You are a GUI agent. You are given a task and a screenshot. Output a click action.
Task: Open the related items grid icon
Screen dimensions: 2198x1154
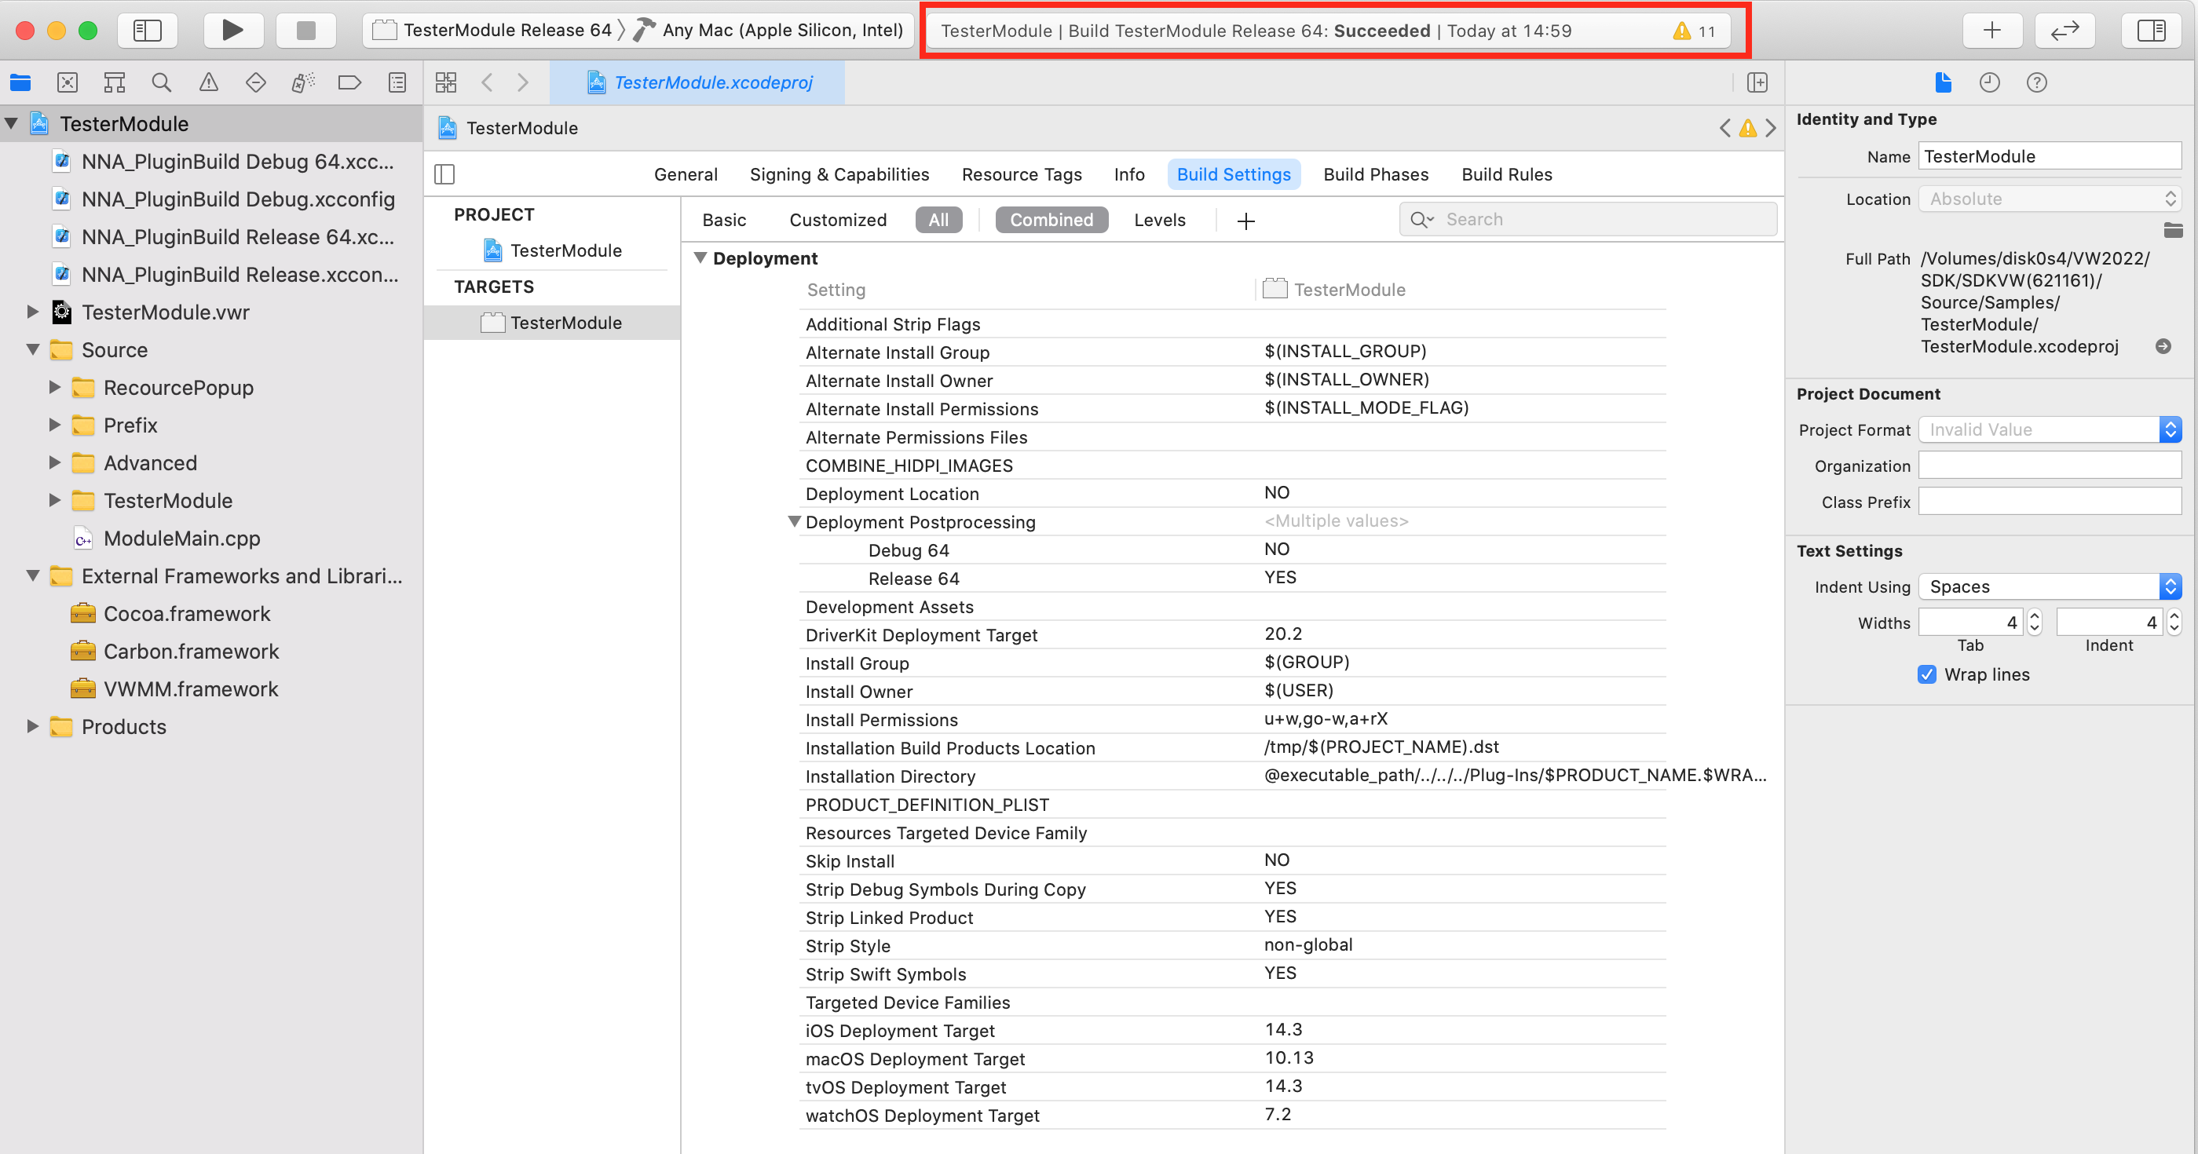coord(446,82)
